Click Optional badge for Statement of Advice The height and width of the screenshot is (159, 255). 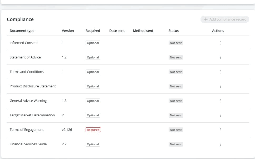coord(93,57)
